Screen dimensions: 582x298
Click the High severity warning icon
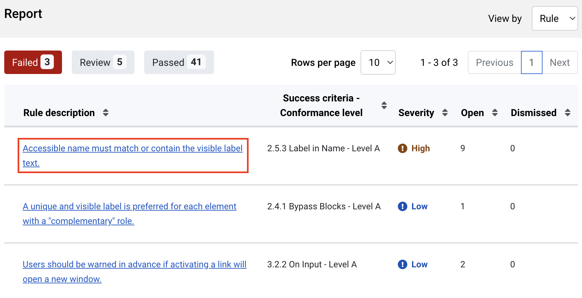pyautogui.click(x=402, y=148)
